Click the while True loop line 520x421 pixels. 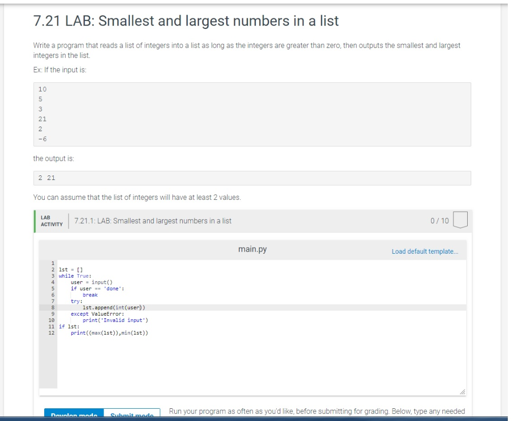(x=75, y=275)
